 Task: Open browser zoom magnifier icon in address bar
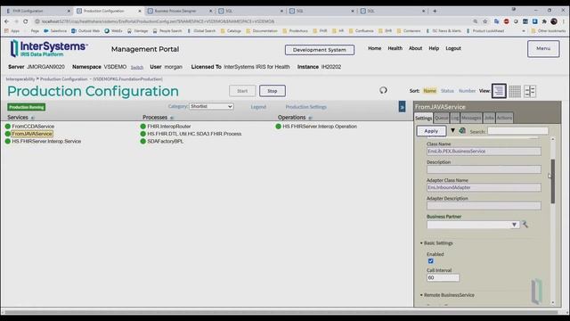pyautogui.click(x=476, y=21)
